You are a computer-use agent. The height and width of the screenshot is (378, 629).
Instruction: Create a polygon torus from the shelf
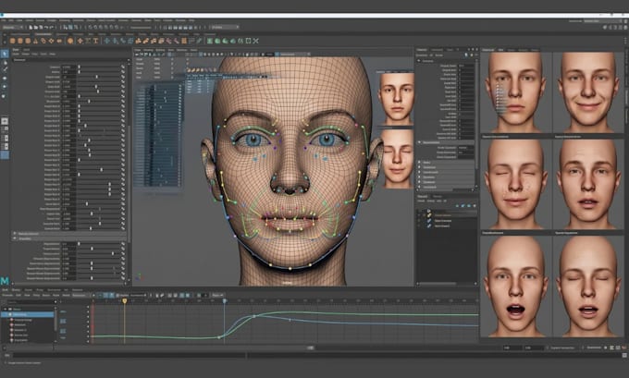coord(43,41)
